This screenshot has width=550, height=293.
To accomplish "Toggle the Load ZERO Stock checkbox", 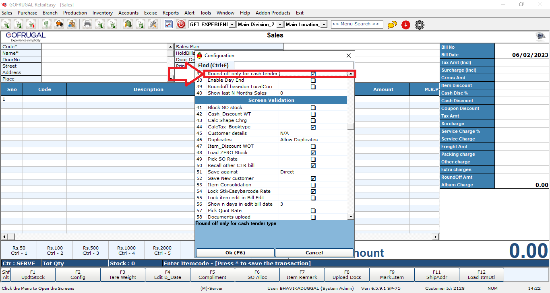I will point(313,153).
